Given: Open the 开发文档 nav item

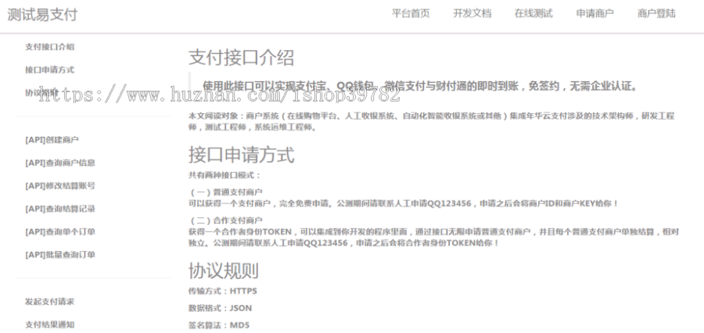Looking at the screenshot, I should [472, 13].
